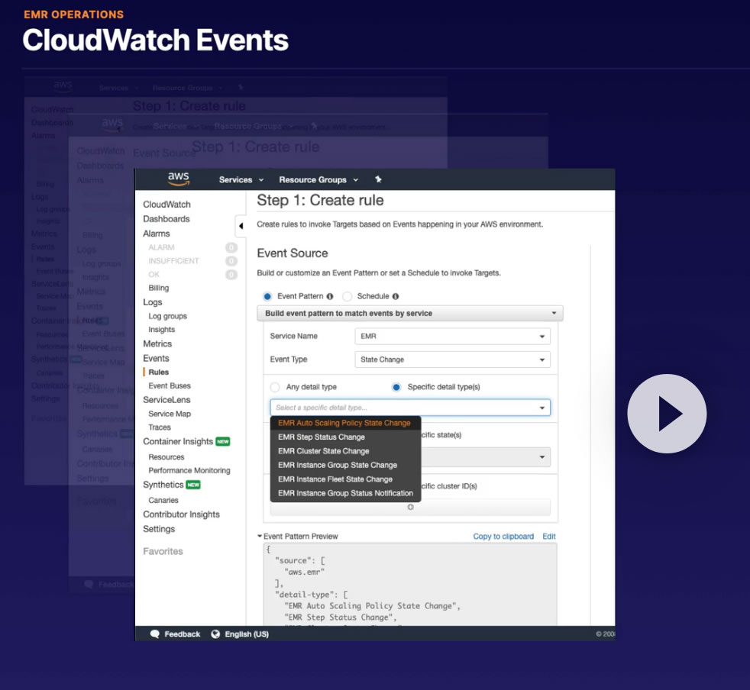Open the Resource Groups menu
750x690 pixels.
(318, 180)
